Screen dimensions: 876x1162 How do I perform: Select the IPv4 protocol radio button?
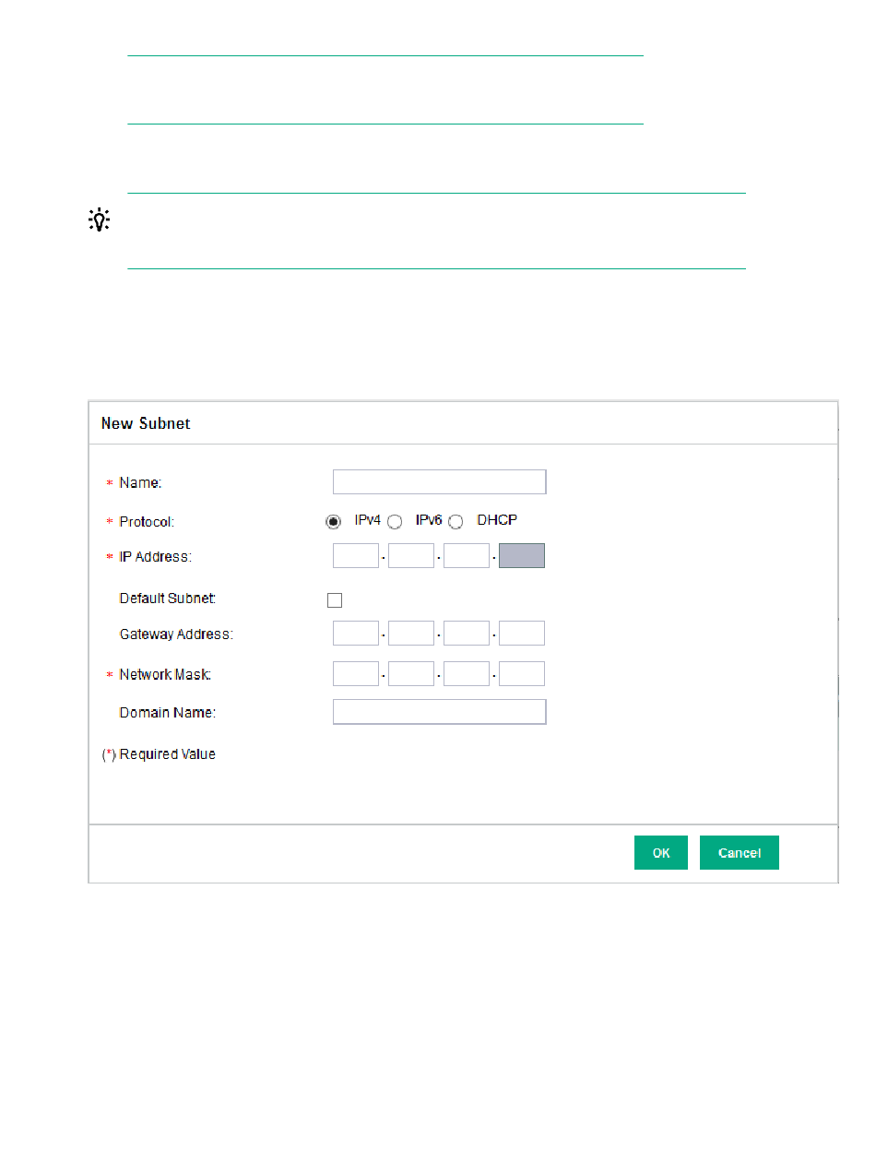[333, 522]
